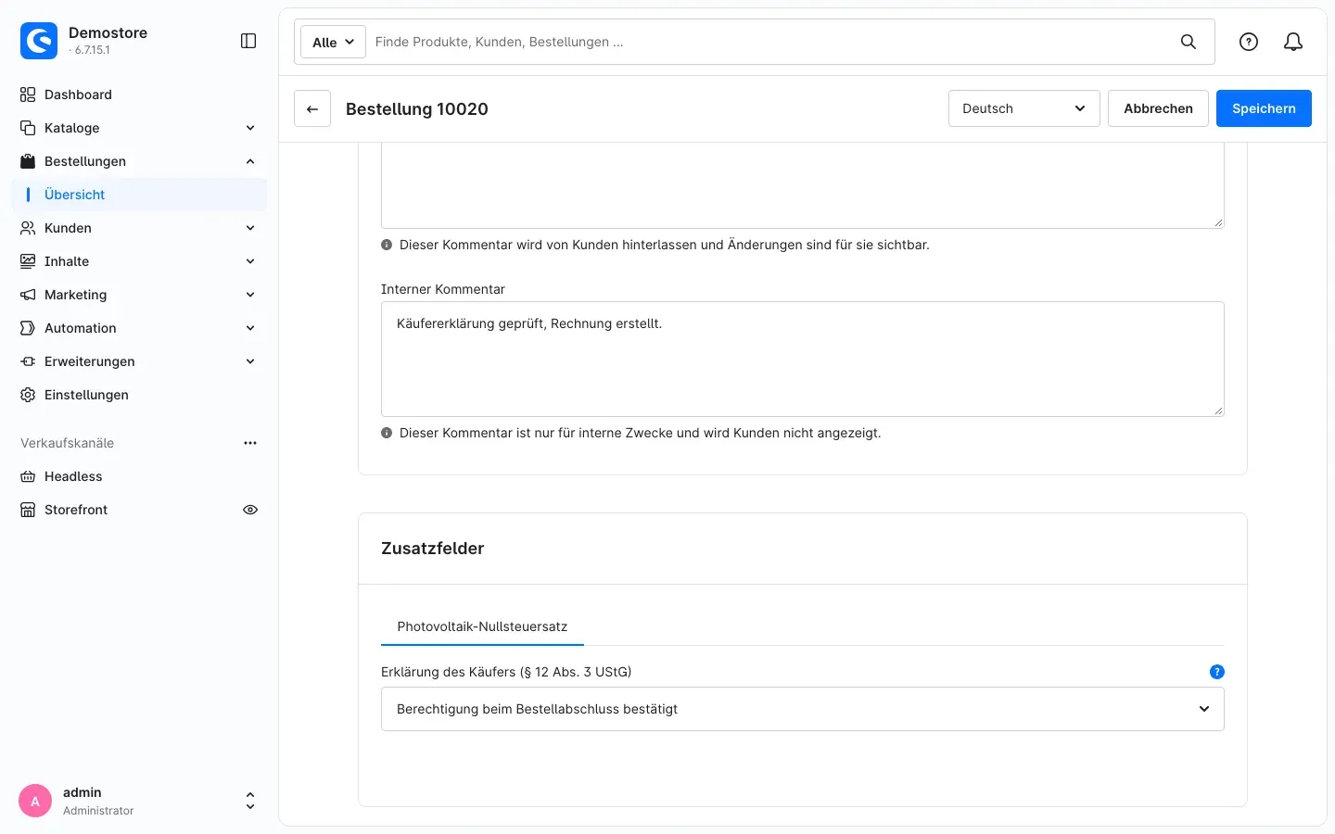Expand the Marketing menu chevron
Screen dimensions: 1335x834
coord(250,295)
